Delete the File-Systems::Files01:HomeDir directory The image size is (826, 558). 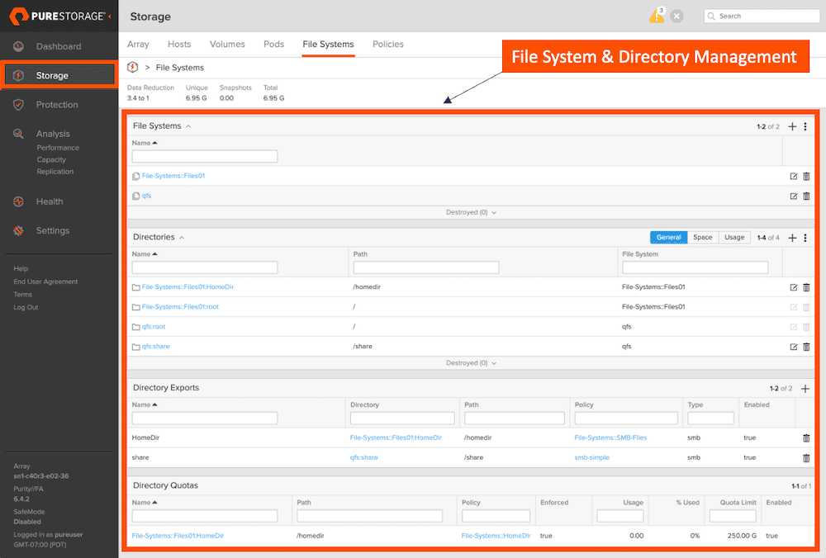[806, 287]
